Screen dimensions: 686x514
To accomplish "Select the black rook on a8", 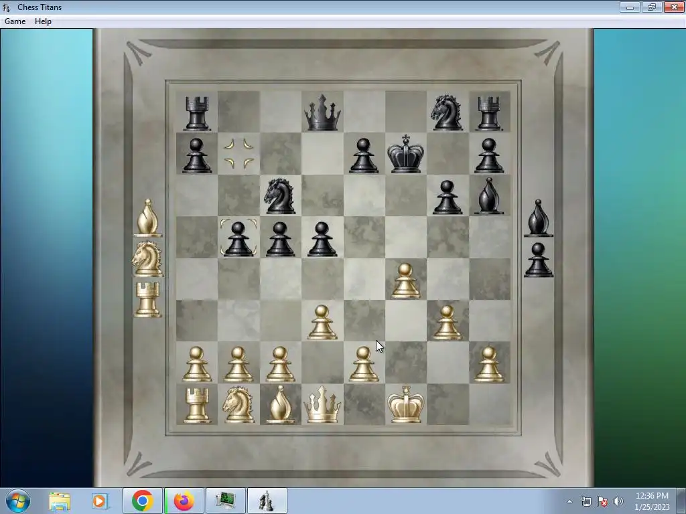I will [x=197, y=114].
